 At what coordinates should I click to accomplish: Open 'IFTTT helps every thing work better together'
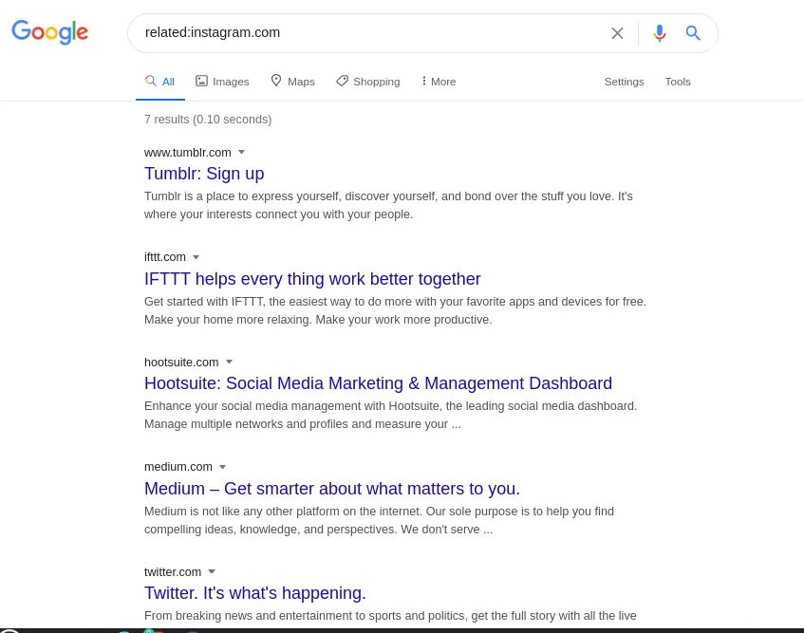tap(312, 279)
